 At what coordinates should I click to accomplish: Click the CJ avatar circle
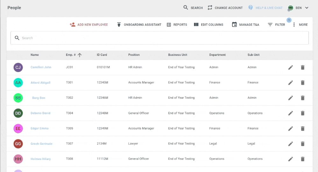[18, 67]
